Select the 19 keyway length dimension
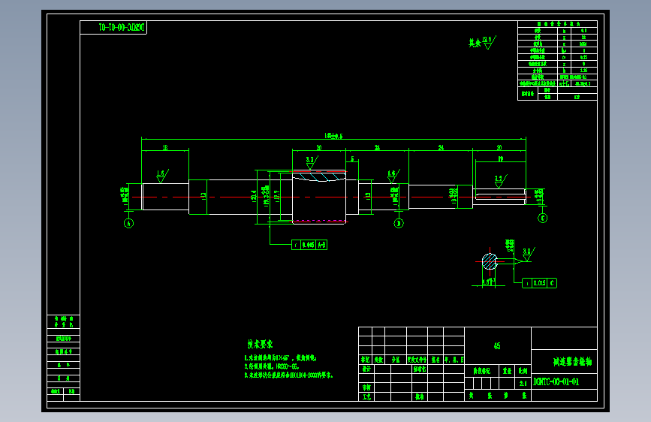Screen dimensions: 651x422 pyautogui.click(x=501, y=159)
